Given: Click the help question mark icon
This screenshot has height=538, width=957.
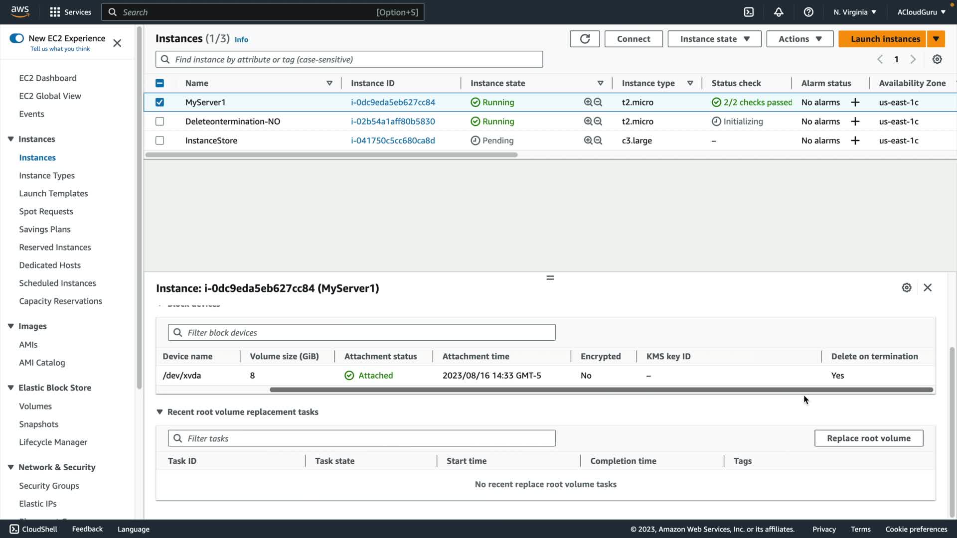Looking at the screenshot, I should click(808, 12).
